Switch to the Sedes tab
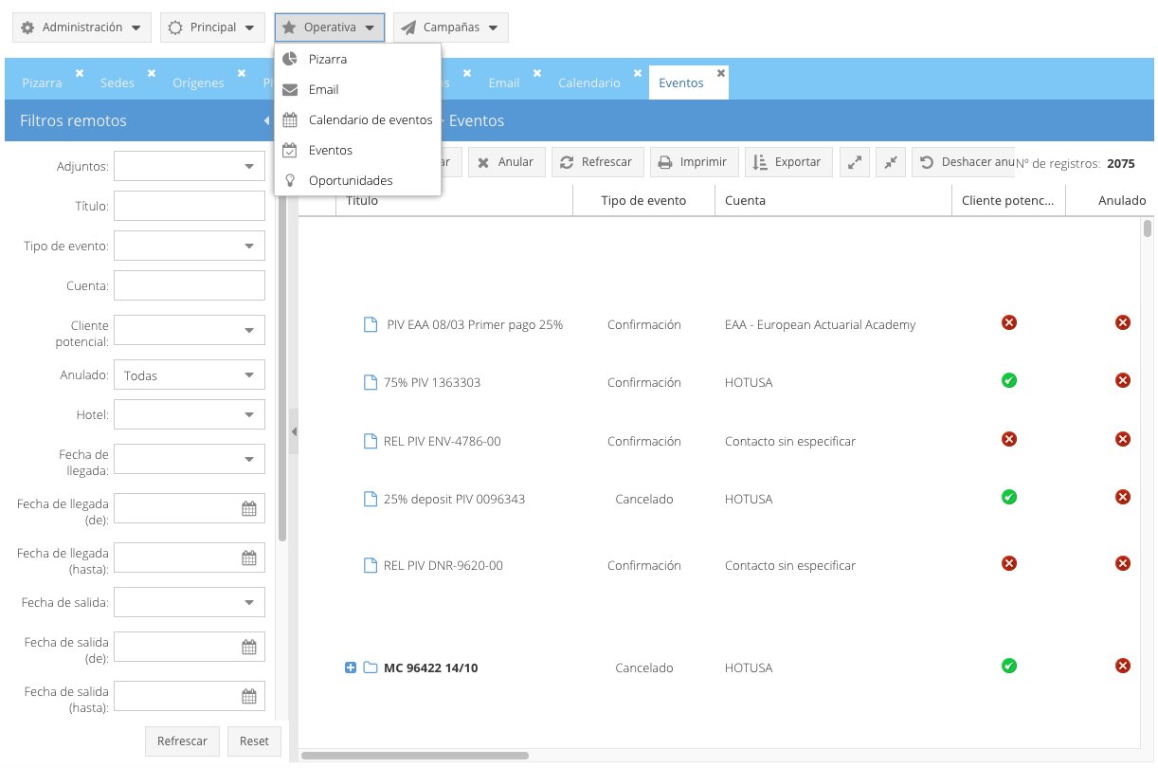The height and width of the screenshot is (768, 1158). [118, 82]
